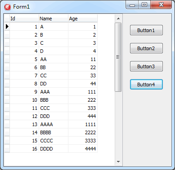Click the scrollbar down arrow

[x=118, y=162]
